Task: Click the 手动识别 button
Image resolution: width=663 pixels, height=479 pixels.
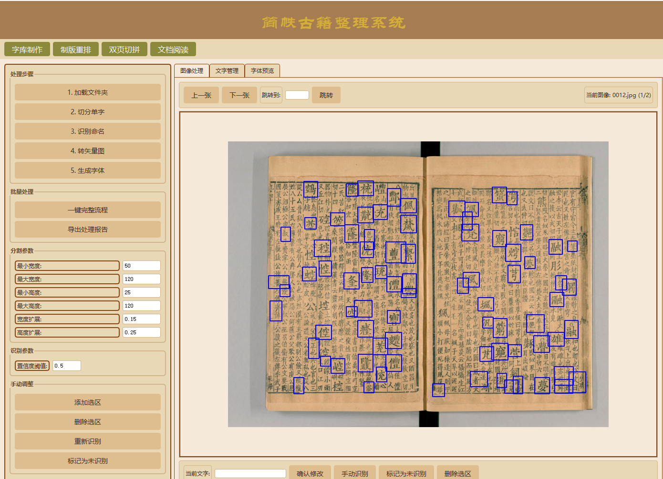Action: (x=355, y=473)
